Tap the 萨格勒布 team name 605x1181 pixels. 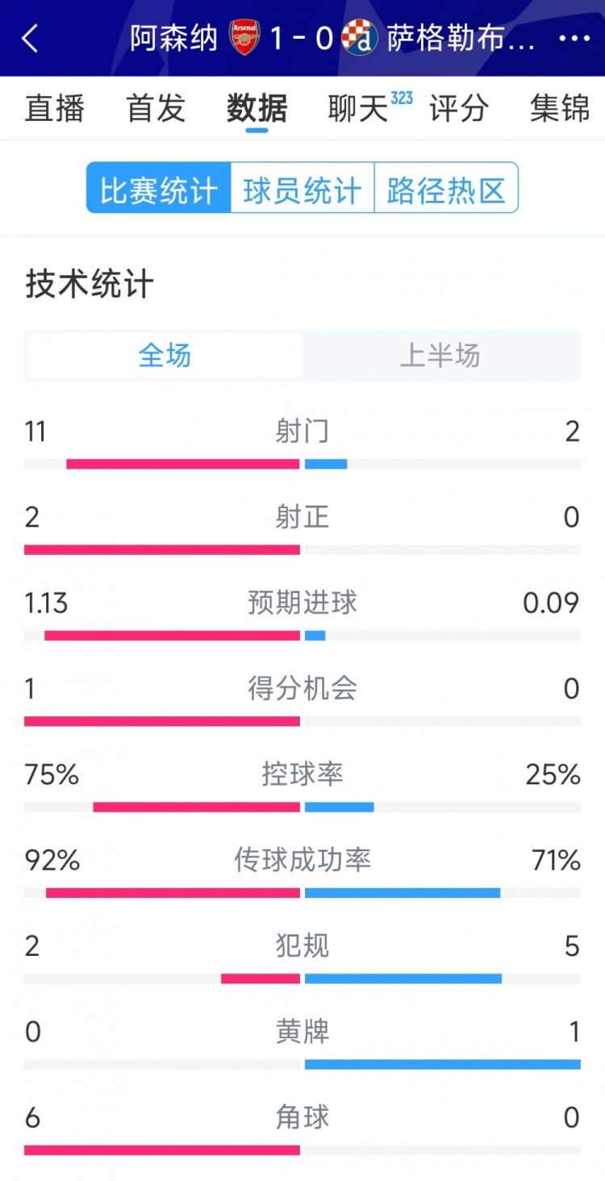(461, 38)
